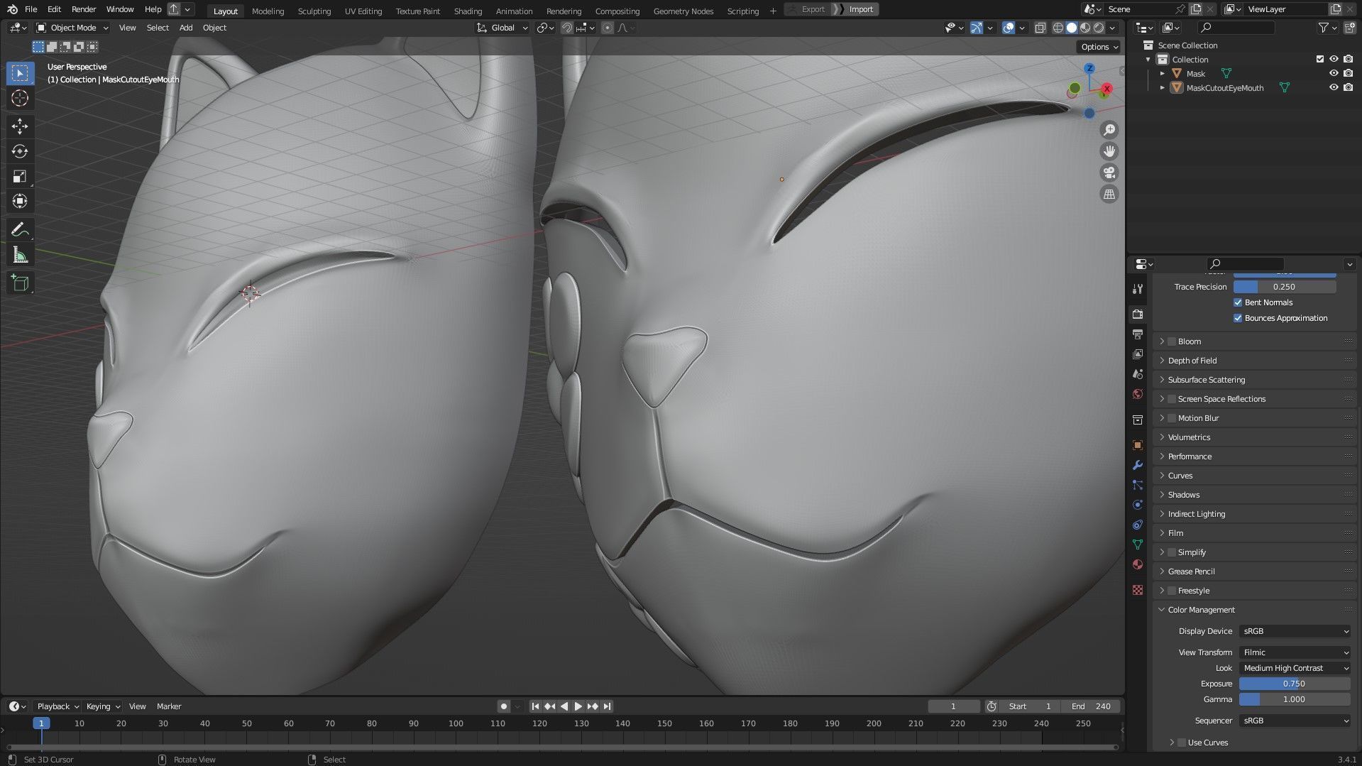The height and width of the screenshot is (766, 1362).
Task: Open the Render menu
Action: click(84, 9)
